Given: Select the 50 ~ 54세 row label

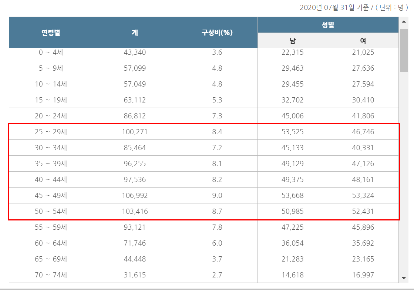Looking at the screenshot, I should tap(51, 211).
